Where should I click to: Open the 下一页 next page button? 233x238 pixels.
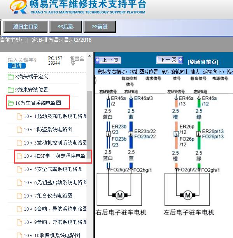click(170, 60)
